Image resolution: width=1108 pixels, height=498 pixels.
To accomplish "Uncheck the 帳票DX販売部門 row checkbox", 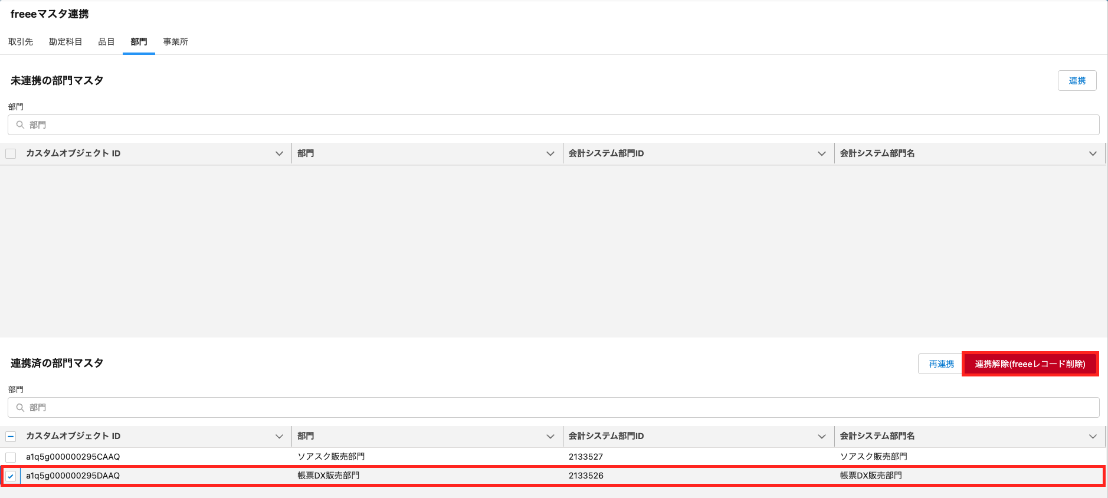I will (11, 476).
